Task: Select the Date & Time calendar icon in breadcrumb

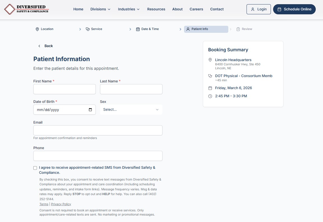Action: (137, 29)
